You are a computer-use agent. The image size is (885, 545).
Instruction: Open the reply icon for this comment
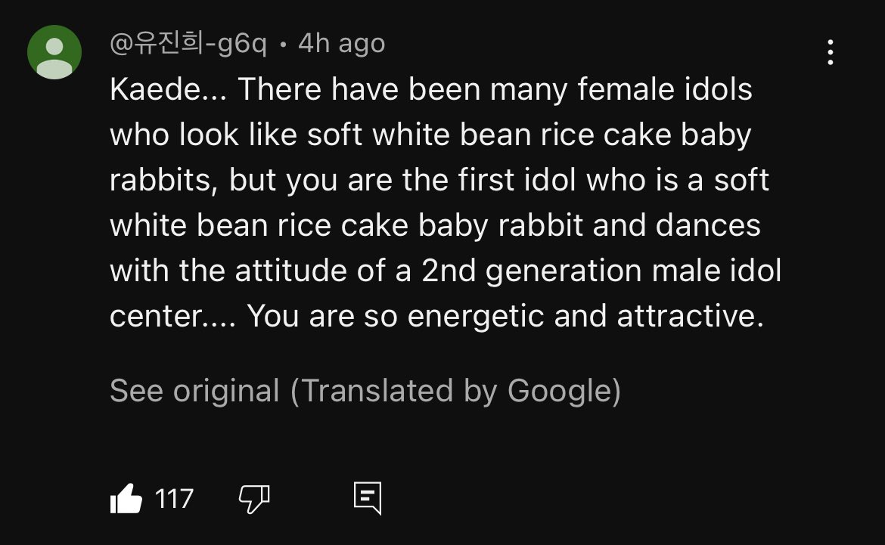pyautogui.click(x=368, y=498)
